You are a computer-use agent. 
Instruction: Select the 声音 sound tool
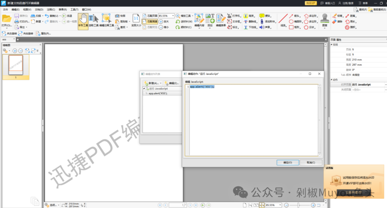[262, 27]
